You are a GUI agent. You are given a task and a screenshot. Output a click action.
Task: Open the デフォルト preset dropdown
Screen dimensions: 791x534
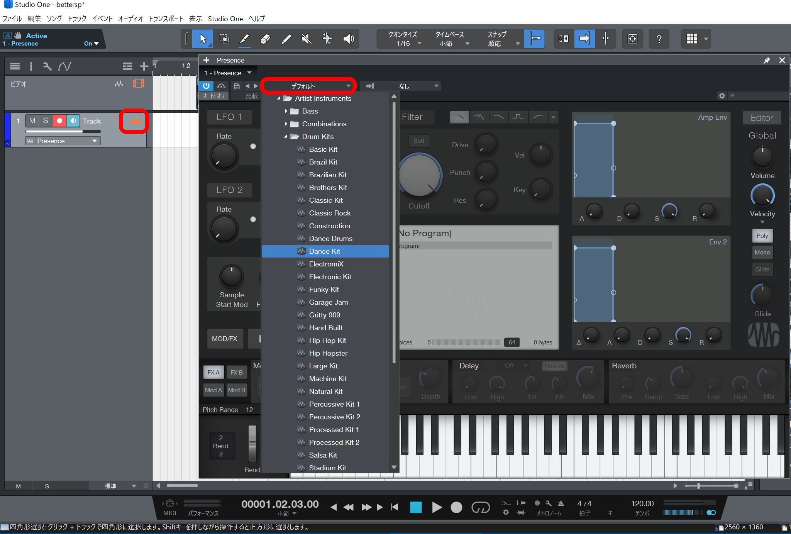click(308, 86)
